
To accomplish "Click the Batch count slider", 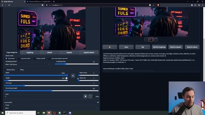I will coord(88,75).
